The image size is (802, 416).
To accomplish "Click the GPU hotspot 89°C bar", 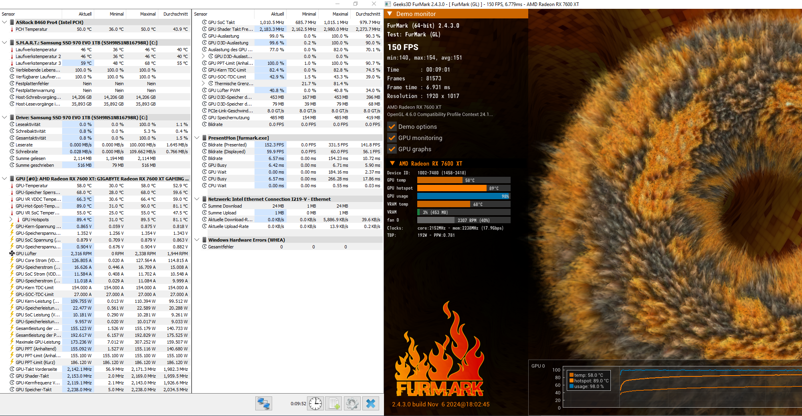I will point(464,188).
